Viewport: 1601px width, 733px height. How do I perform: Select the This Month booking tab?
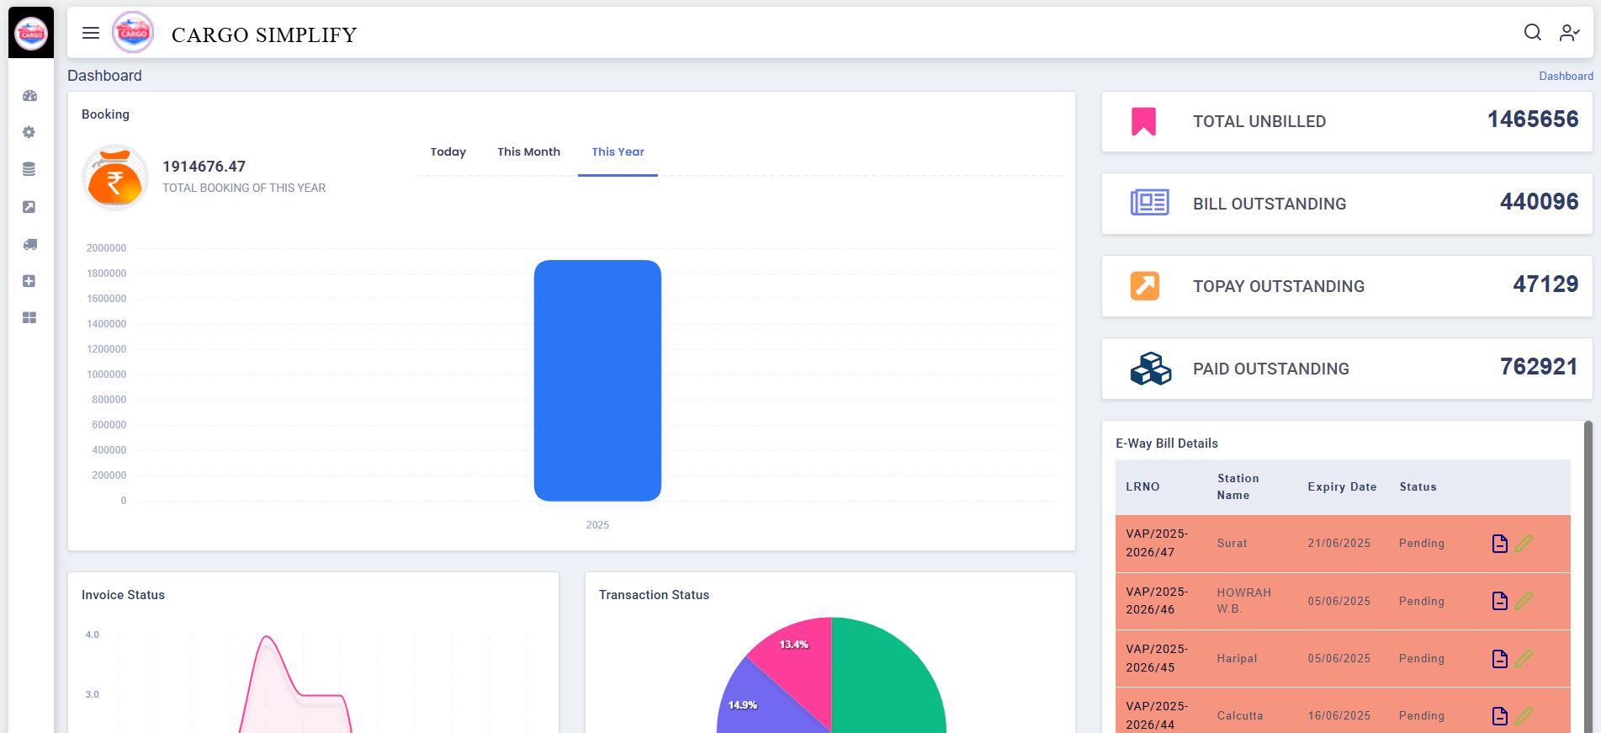click(x=528, y=152)
